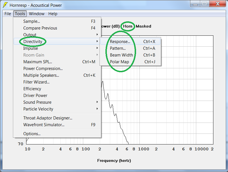Choose Directivity Pattern... item

coord(130,48)
